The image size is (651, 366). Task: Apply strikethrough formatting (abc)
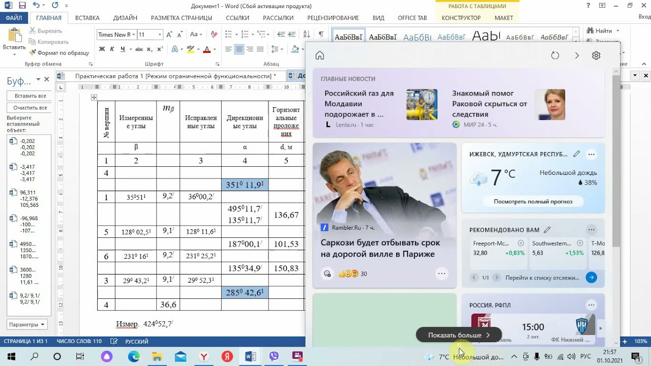click(139, 49)
